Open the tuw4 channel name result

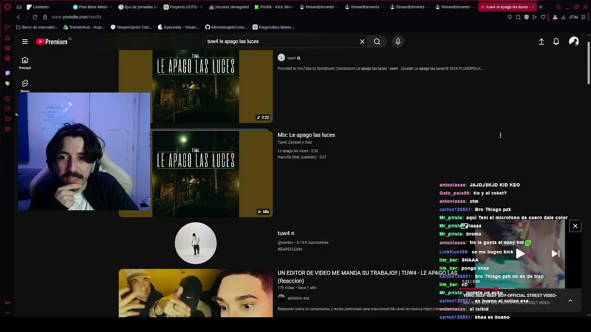click(x=283, y=233)
